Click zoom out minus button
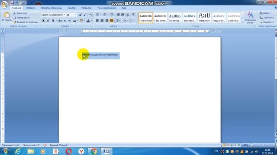 tap(252, 145)
